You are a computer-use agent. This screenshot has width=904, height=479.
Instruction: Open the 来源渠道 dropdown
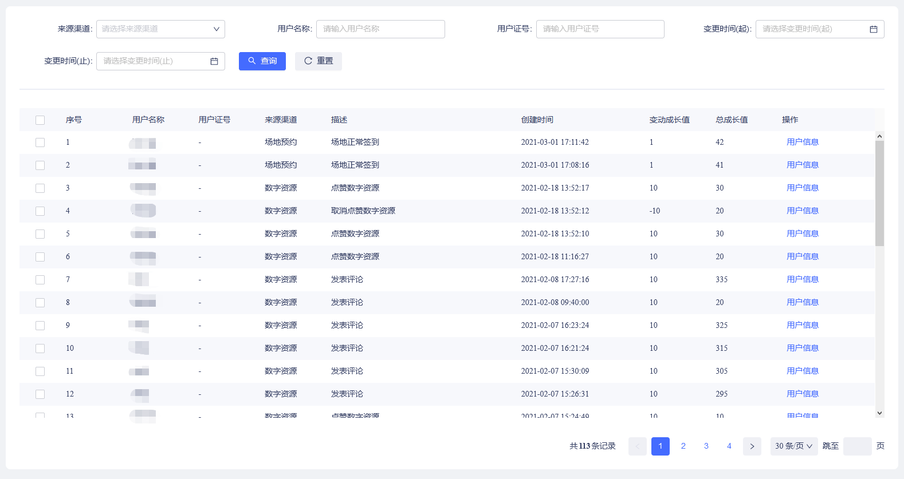(160, 29)
